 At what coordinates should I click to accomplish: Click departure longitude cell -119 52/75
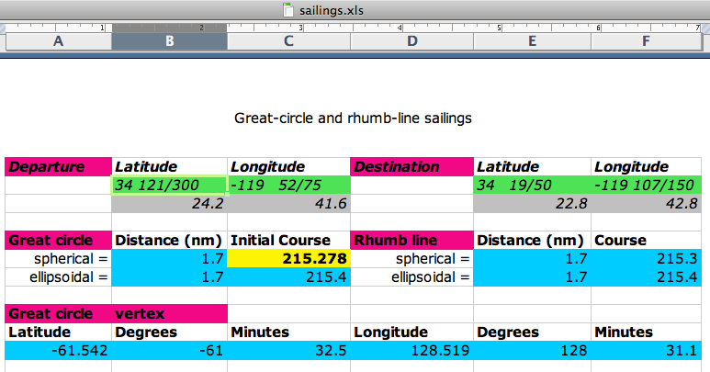[x=288, y=186]
